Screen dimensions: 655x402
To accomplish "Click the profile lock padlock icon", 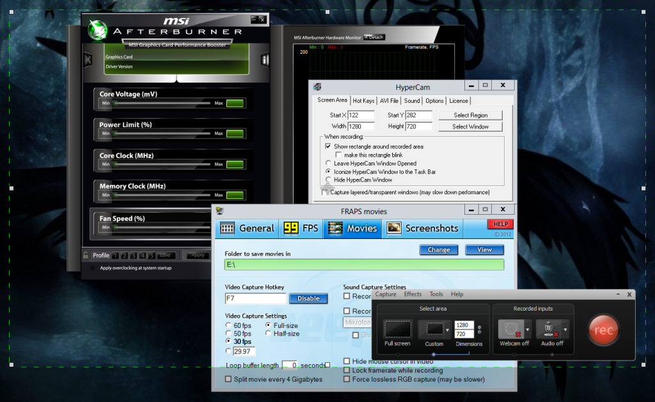I will (86, 255).
